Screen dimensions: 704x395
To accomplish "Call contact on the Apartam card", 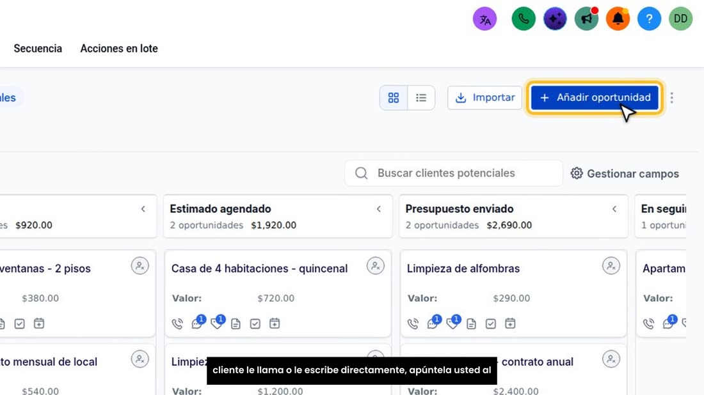I will (x=649, y=323).
